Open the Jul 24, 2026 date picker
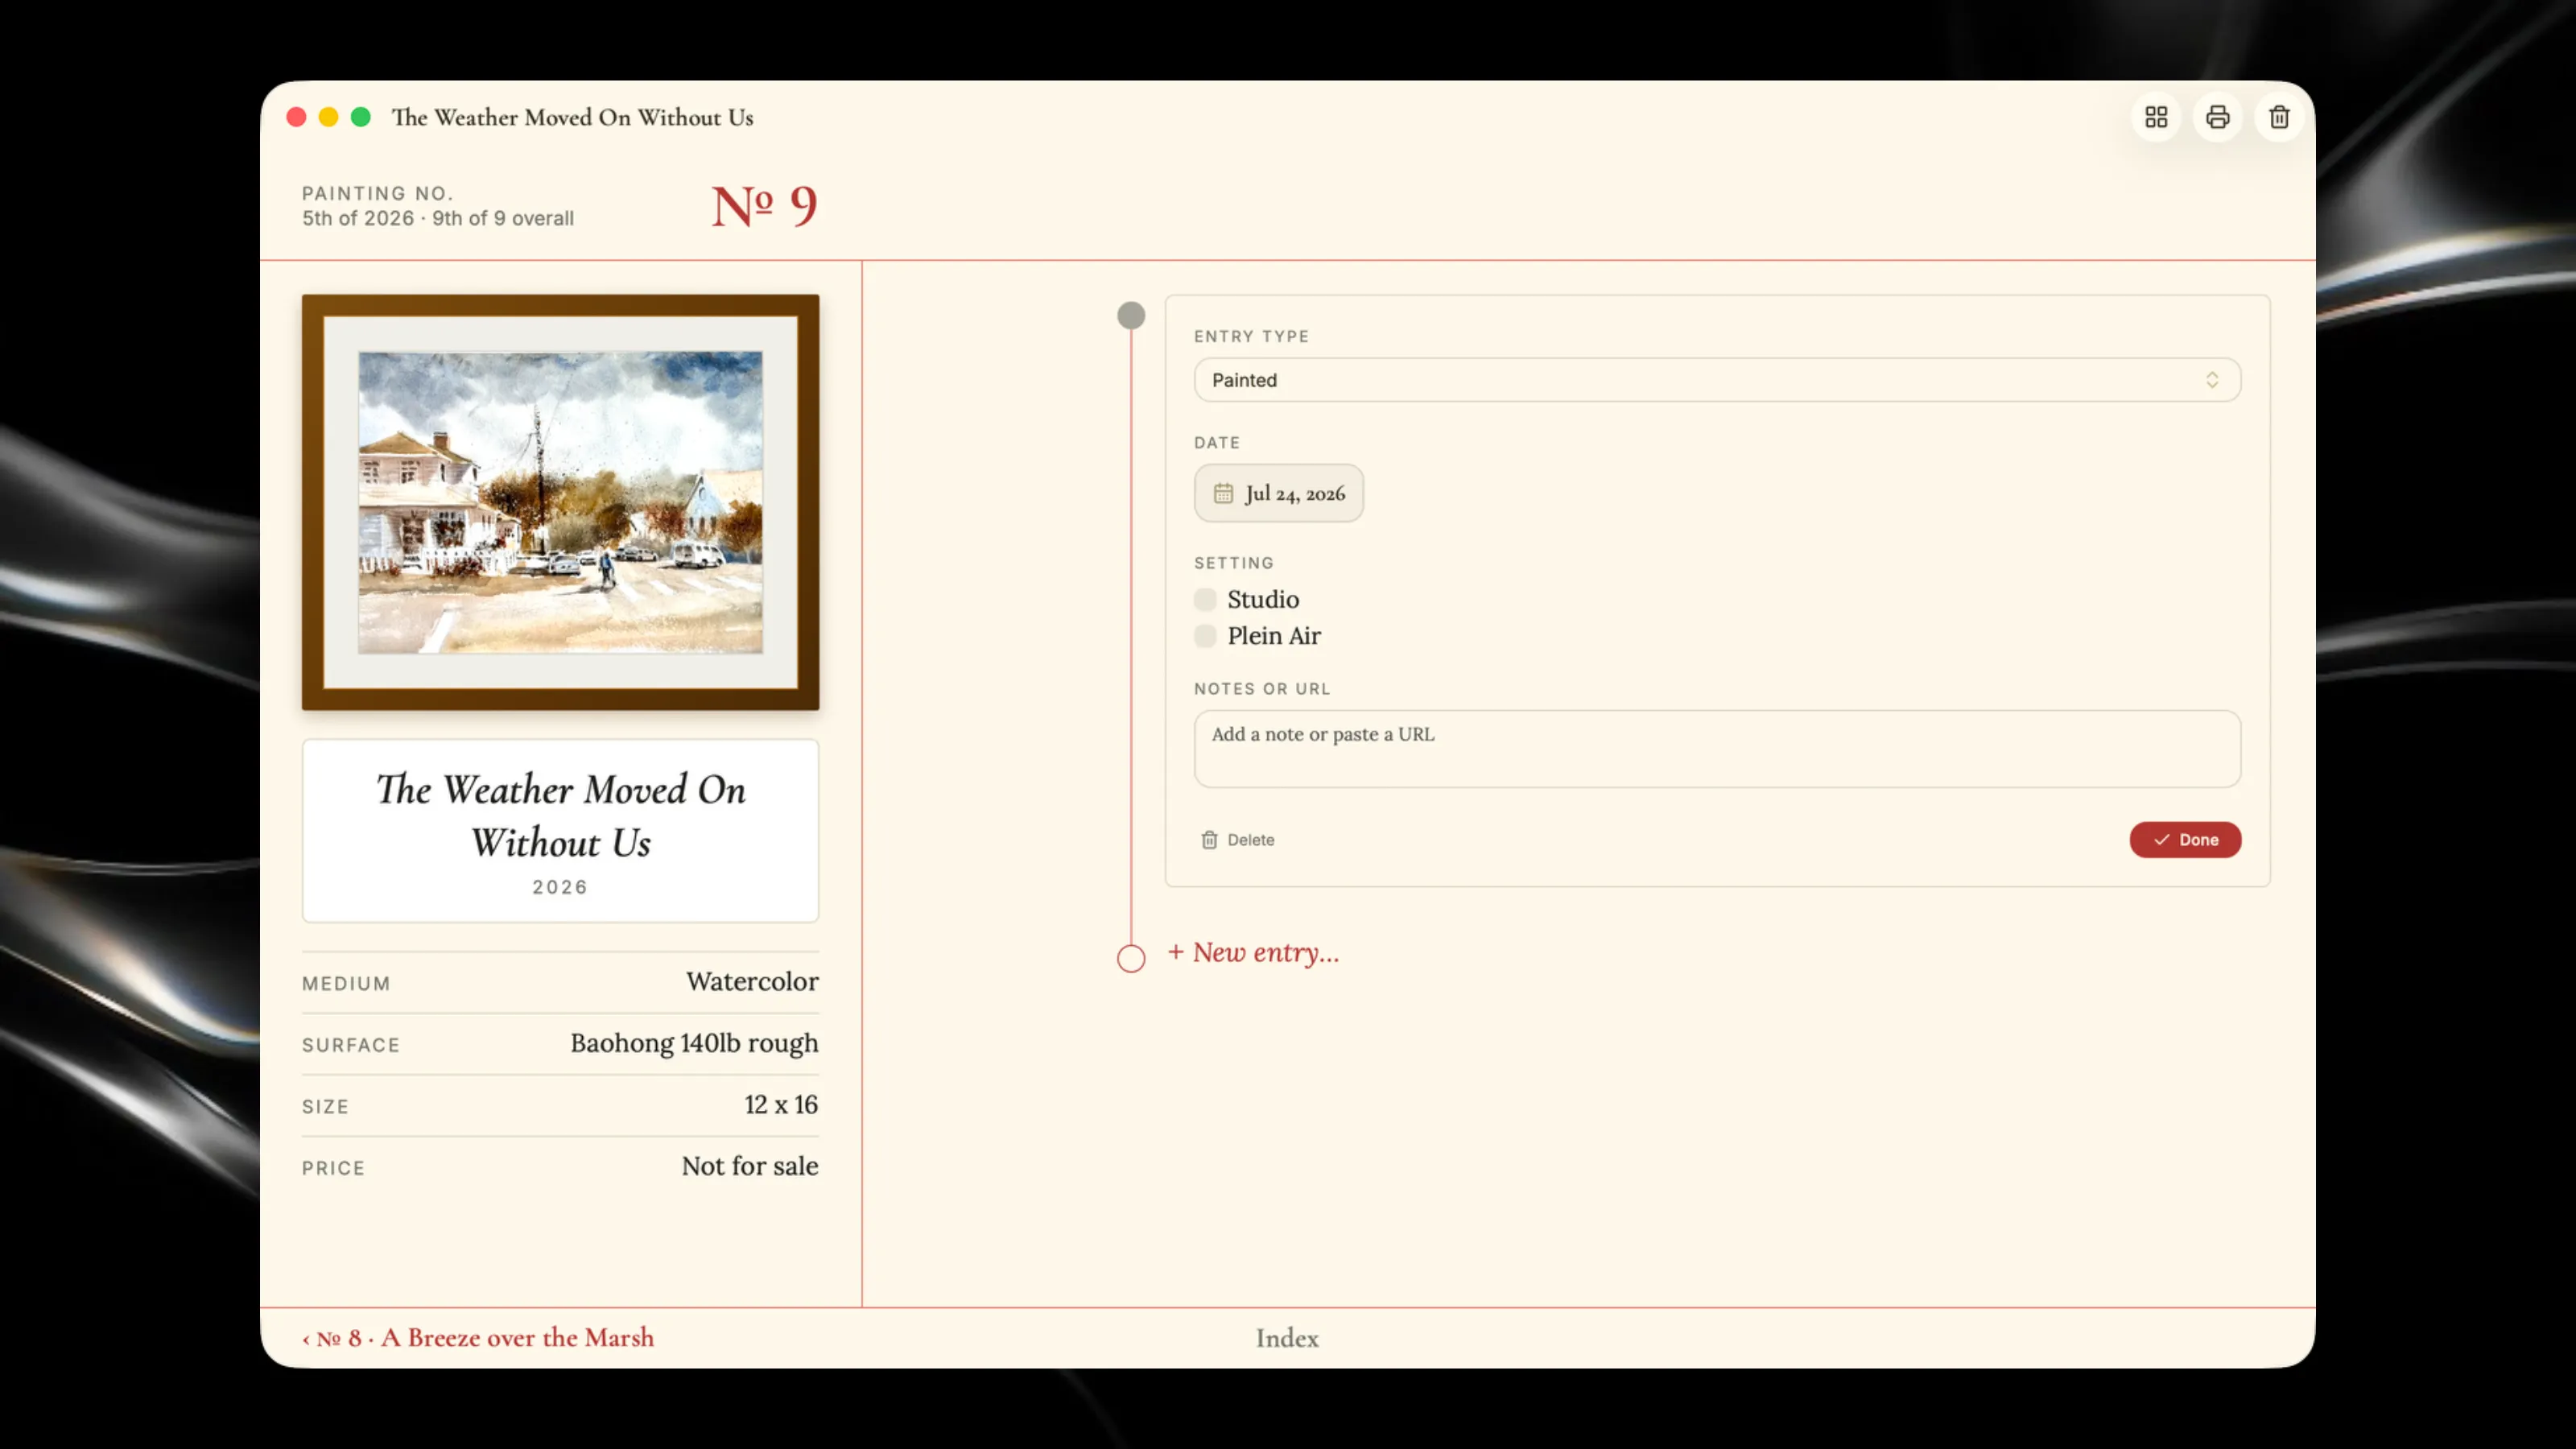The height and width of the screenshot is (1449, 2576). point(1278,493)
